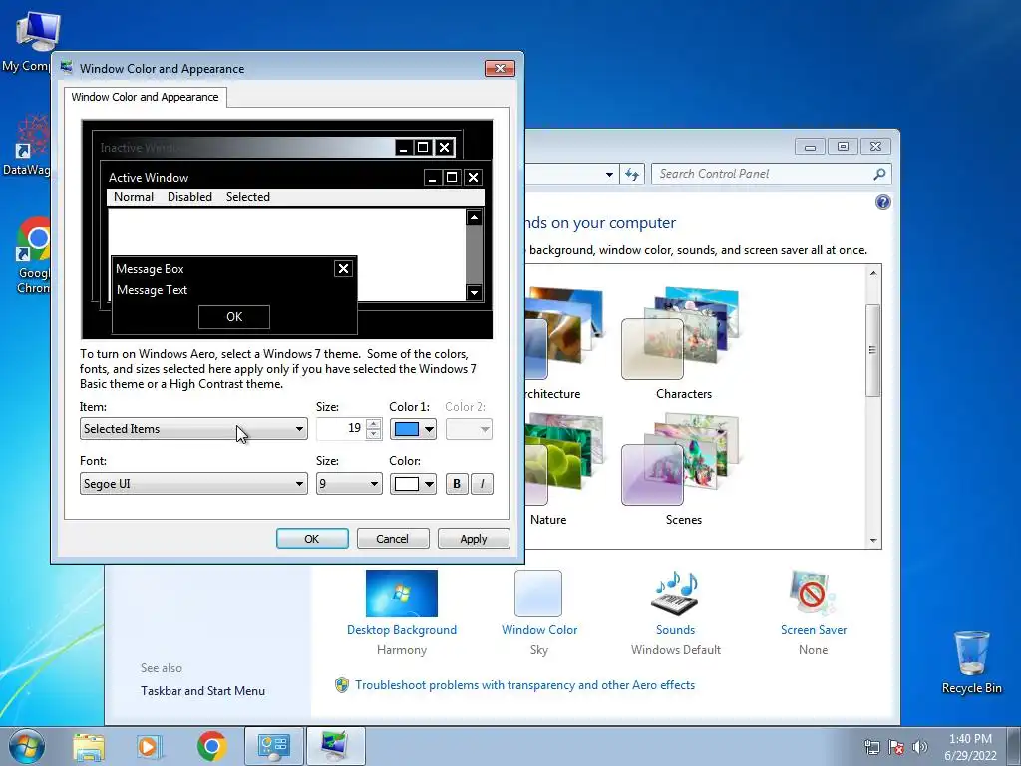
Task: Open the font Color white swatch picker
Action: 413,484
